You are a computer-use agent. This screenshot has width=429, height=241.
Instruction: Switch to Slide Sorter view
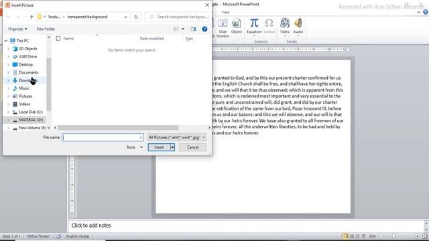352,236
